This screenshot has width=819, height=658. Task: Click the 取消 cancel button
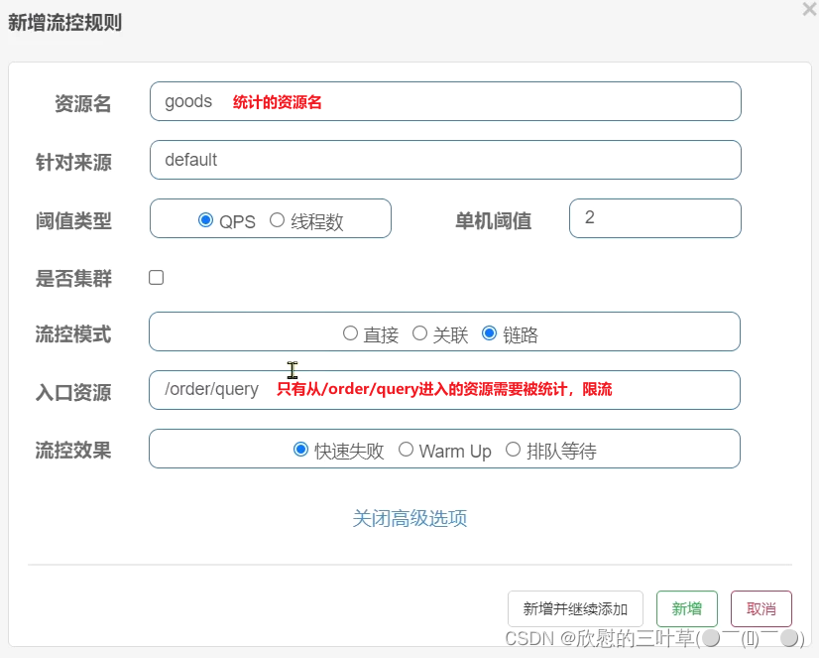760,608
